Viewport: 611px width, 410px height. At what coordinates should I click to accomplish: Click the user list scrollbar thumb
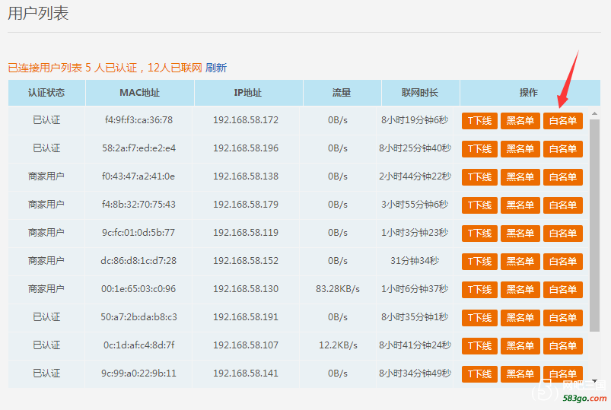(594, 226)
